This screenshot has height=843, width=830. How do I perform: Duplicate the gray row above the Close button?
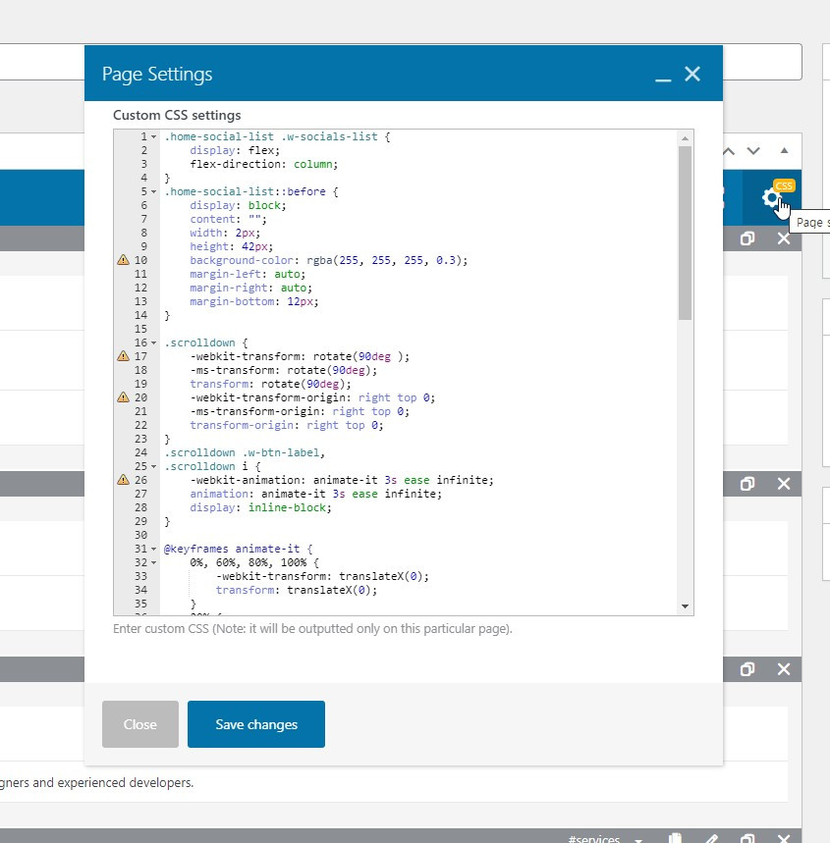[x=747, y=669]
